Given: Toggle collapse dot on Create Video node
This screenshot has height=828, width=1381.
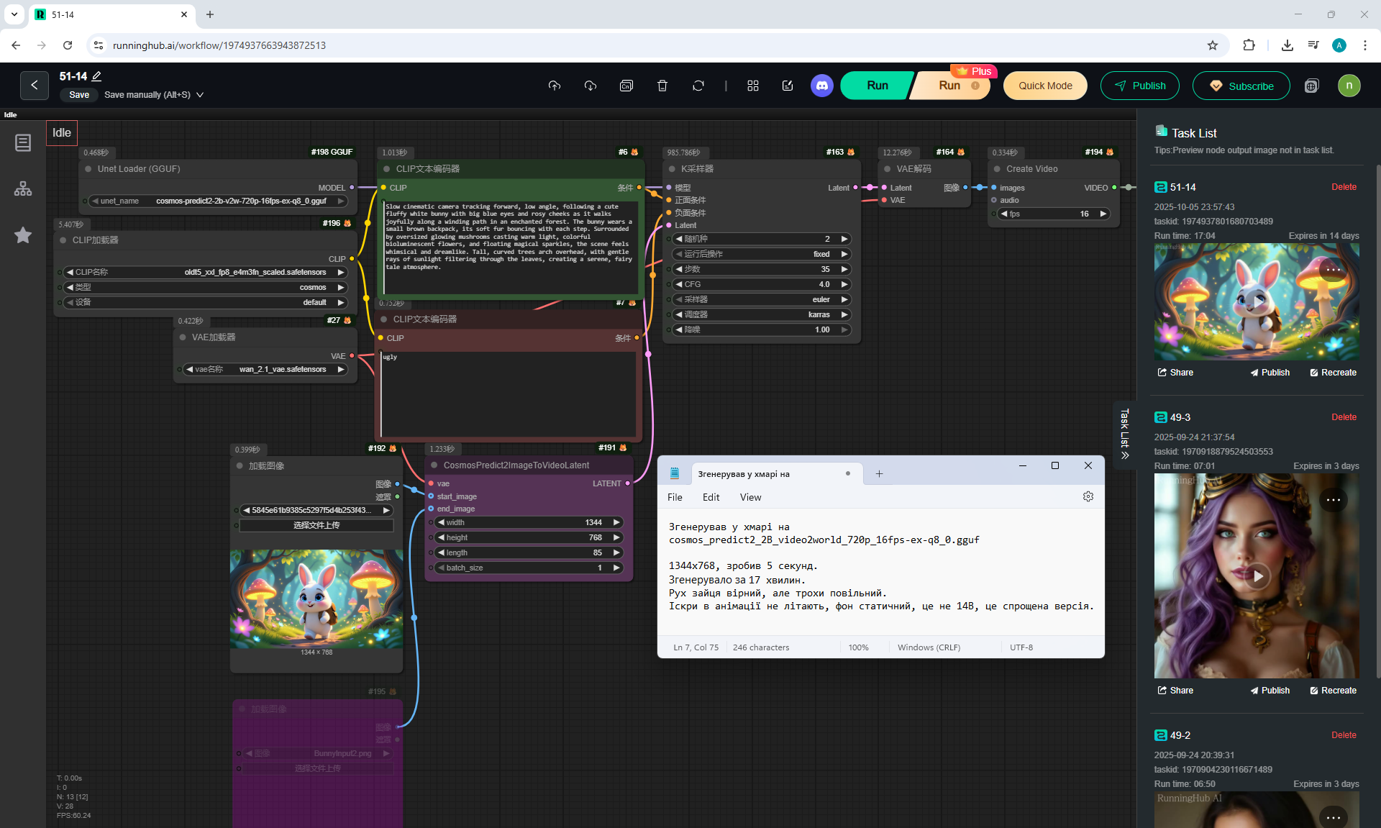Looking at the screenshot, I should click(997, 169).
